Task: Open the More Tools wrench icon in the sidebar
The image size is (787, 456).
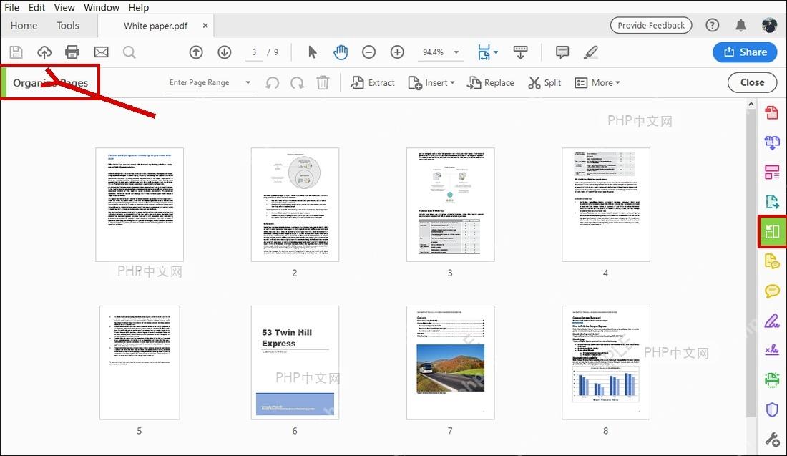Action: tap(772, 440)
